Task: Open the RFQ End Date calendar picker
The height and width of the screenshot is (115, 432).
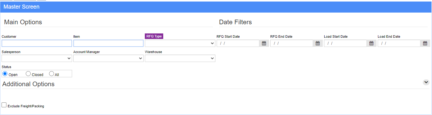Action: tap(318, 43)
